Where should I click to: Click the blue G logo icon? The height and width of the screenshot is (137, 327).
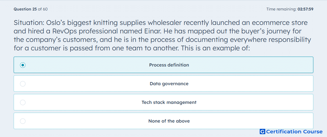pyautogui.click(x=262, y=132)
